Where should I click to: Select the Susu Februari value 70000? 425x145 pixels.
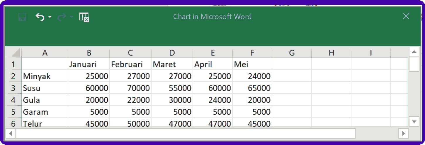click(x=130, y=88)
